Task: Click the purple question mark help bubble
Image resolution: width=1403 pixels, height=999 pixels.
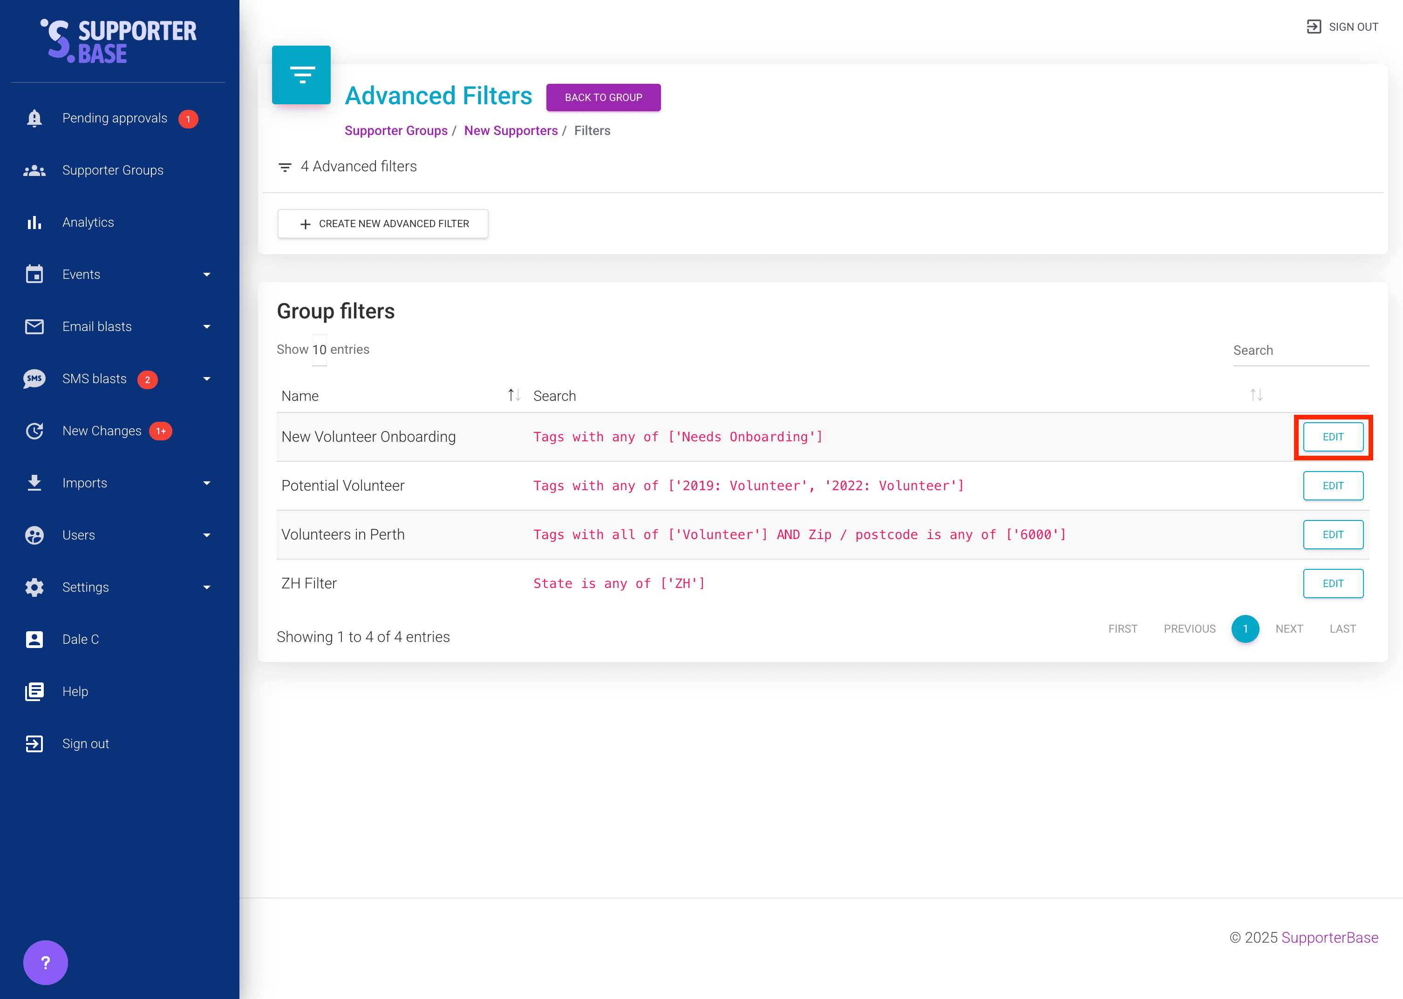Action: 46,963
